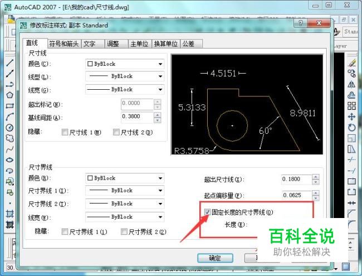Click the Fillet tool

point(351,223)
